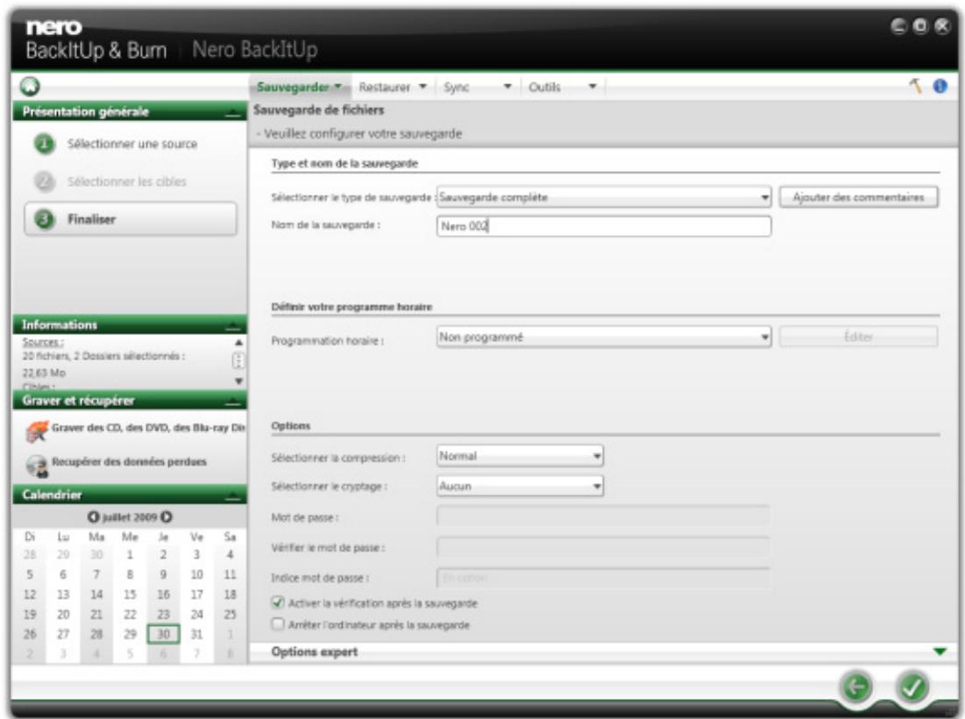The width and height of the screenshot is (965, 719).
Task: Open the backup type dropdown Sauvegarde complète
Action: pyautogui.click(x=604, y=197)
